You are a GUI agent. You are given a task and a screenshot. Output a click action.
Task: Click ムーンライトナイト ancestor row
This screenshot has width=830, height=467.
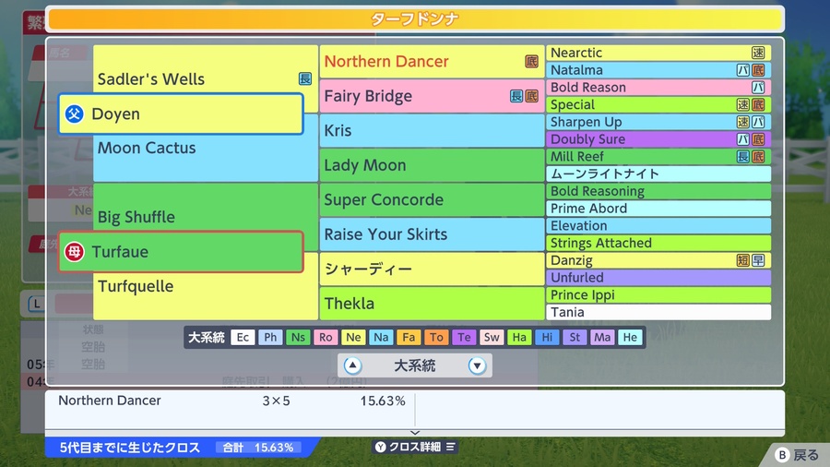click(658, 174)
